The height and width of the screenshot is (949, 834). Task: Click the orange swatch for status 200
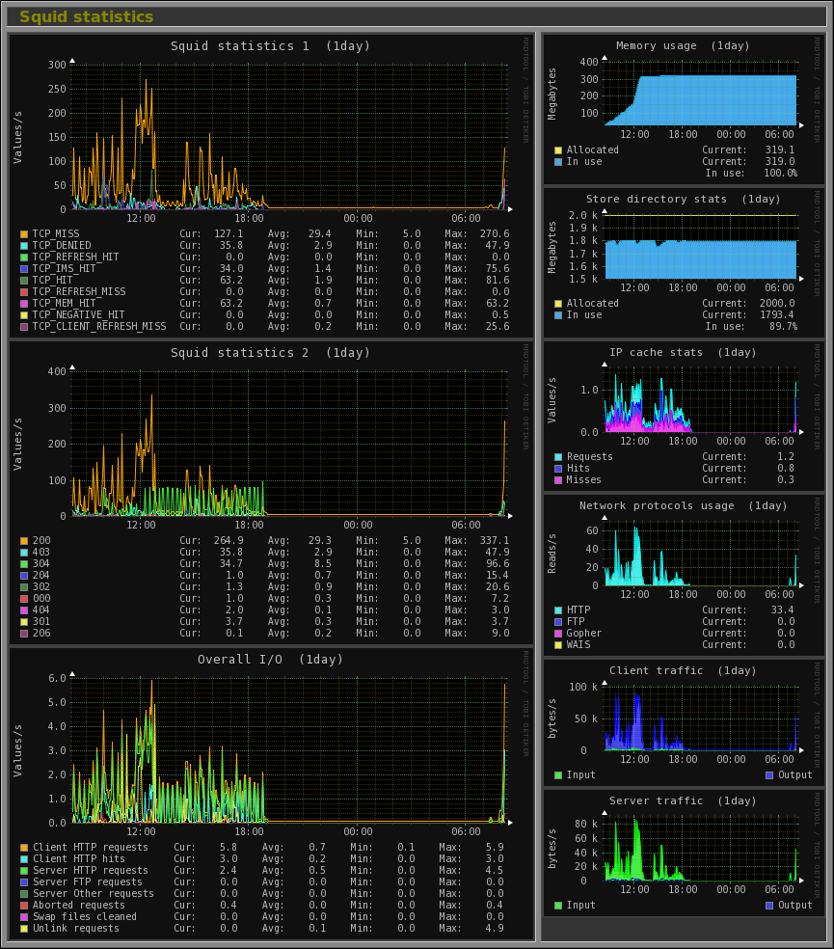(24, 541)
